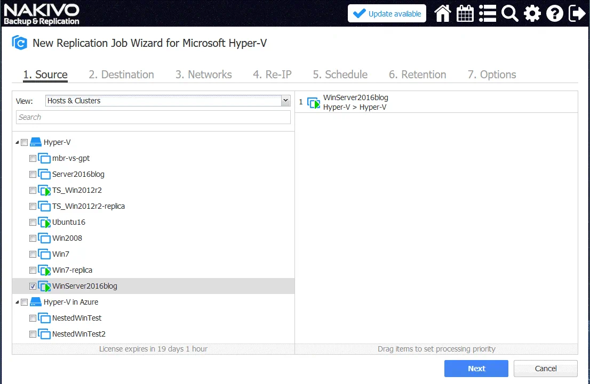
Task: Open the help question mark icon
Action: point(555,14)
